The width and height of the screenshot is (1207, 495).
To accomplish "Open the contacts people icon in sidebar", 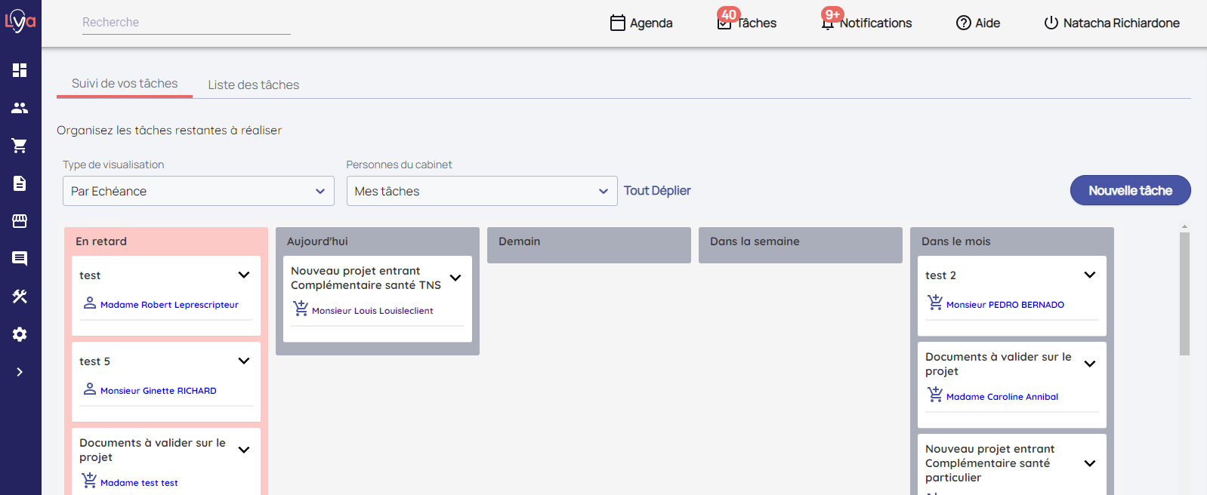I will (x=20, y=108).
